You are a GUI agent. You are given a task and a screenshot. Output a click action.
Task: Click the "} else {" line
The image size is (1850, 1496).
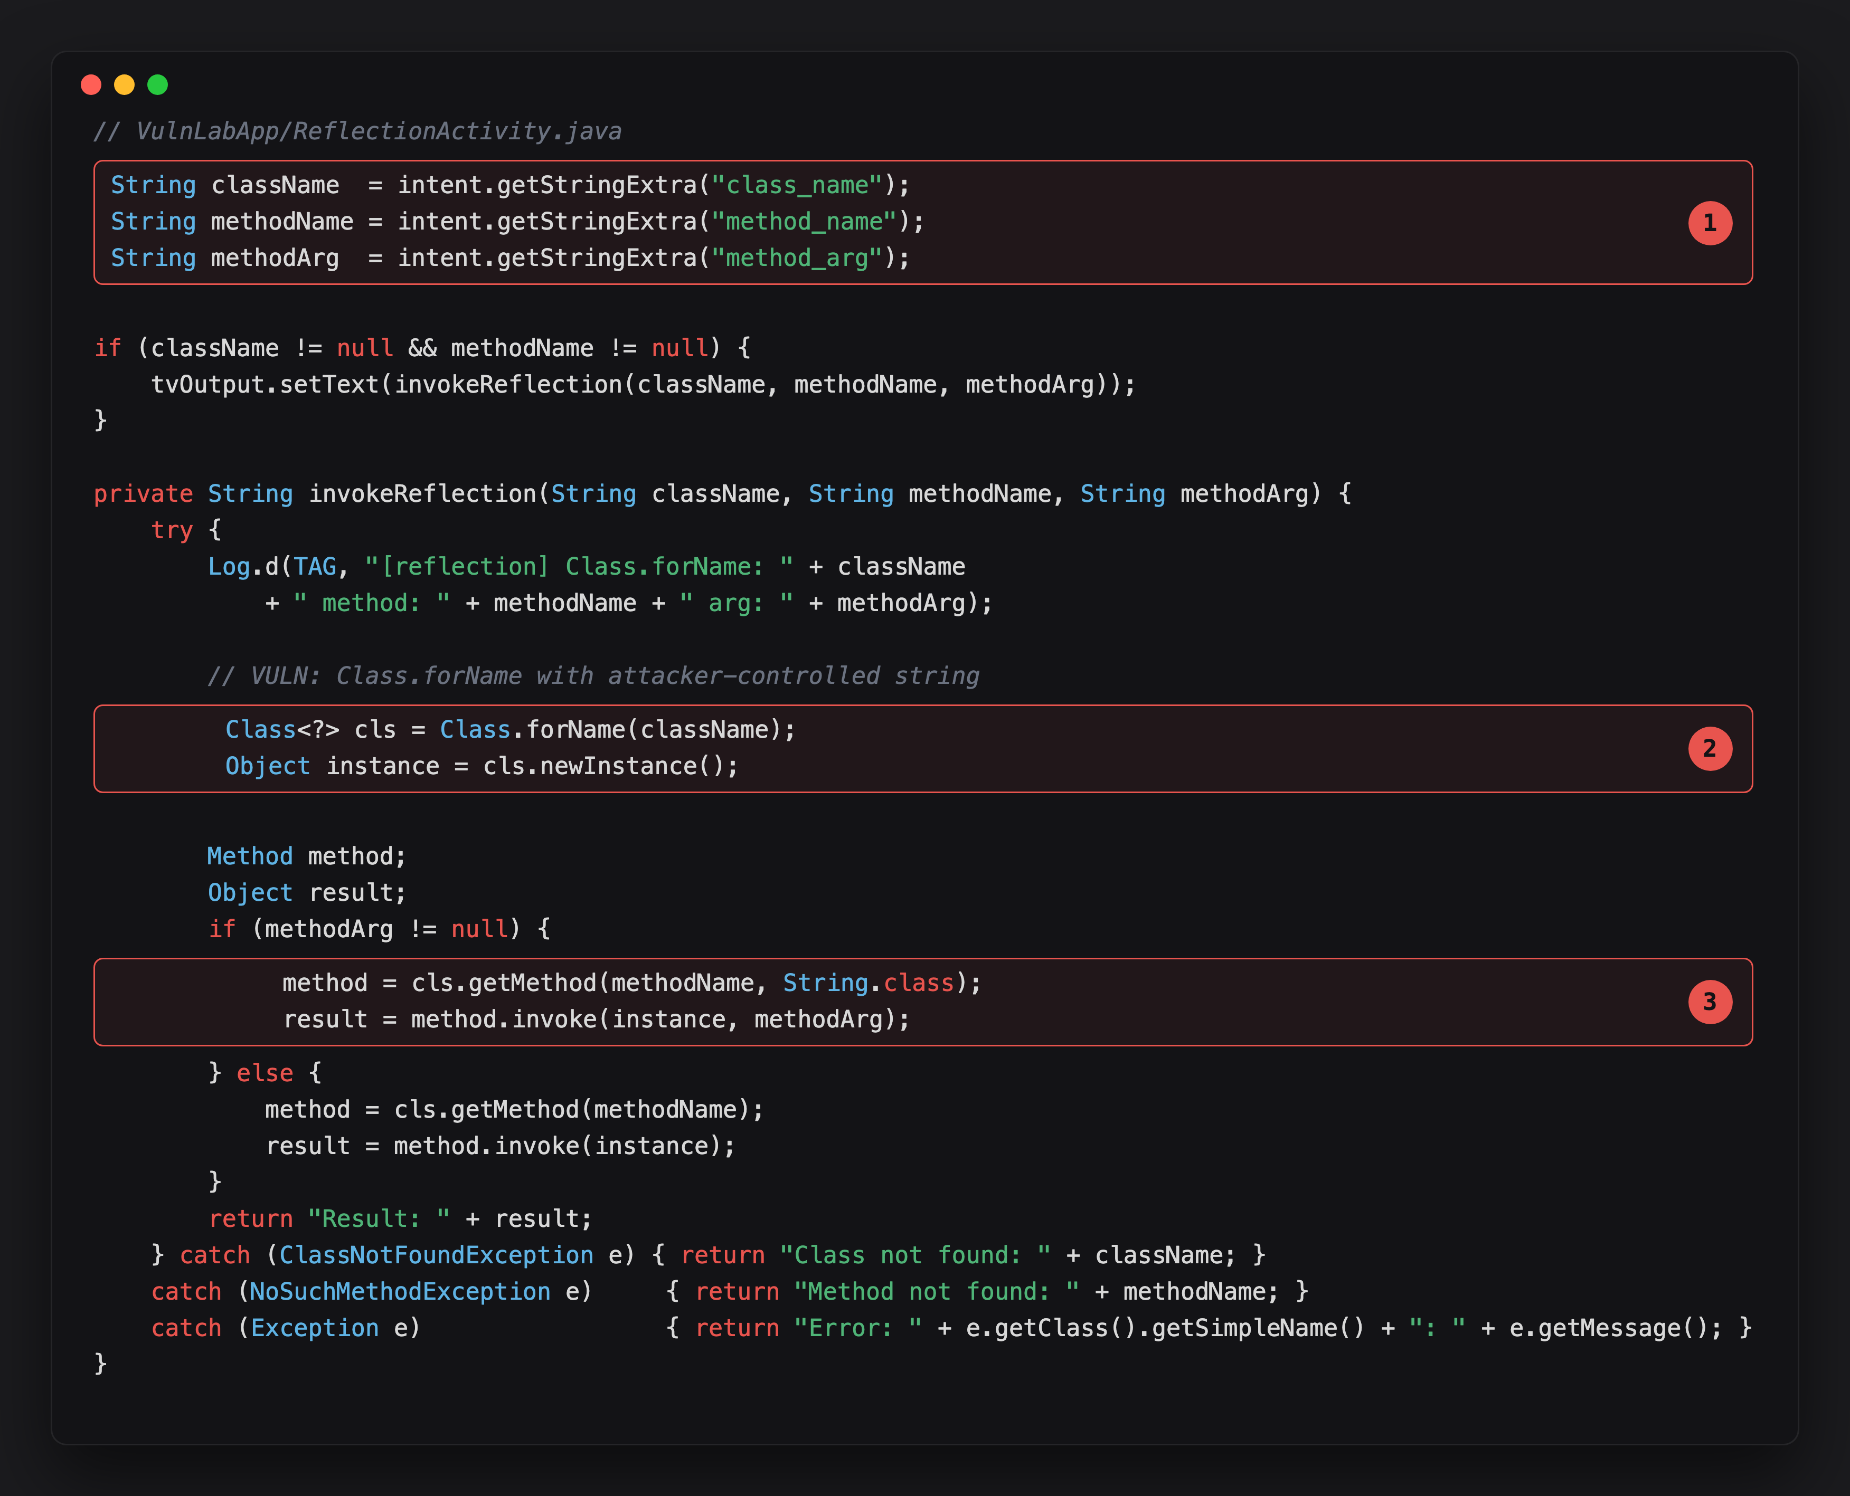[265, 1073]
